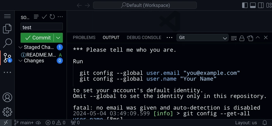Collapse the Changes section
The height and width of the screenshot is (126, 272).
coord(20,61)
